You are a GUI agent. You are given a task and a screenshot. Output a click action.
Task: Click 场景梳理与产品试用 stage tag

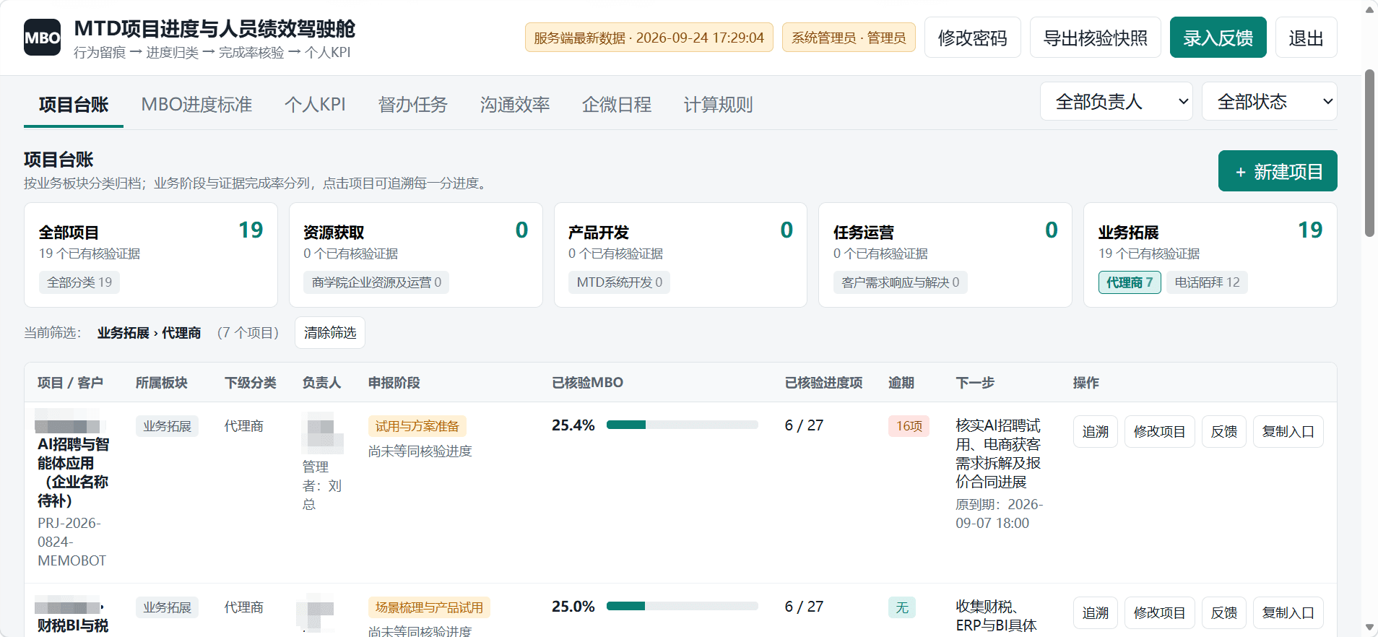tap(429, 607)
